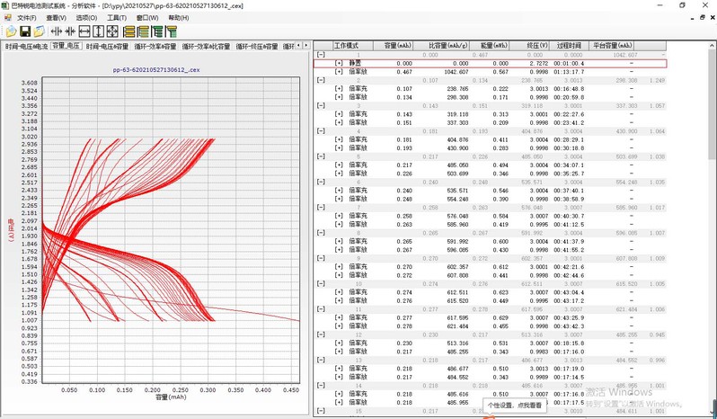The width and height of the screenshot is (717, 419).
Task: Click the four-way fit-all zoom icon
Action: point(112,31)
